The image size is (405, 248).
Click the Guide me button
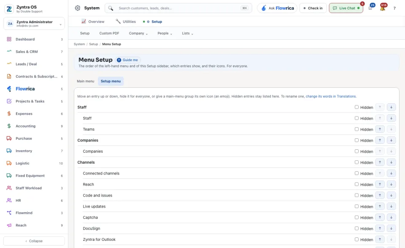pos(127,60)
